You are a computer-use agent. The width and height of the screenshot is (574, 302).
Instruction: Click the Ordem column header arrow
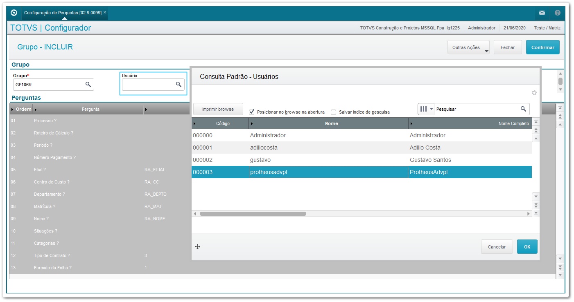click(x=12, y=110)
